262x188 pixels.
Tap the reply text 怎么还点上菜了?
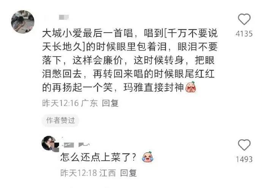(x=98, y=157)
